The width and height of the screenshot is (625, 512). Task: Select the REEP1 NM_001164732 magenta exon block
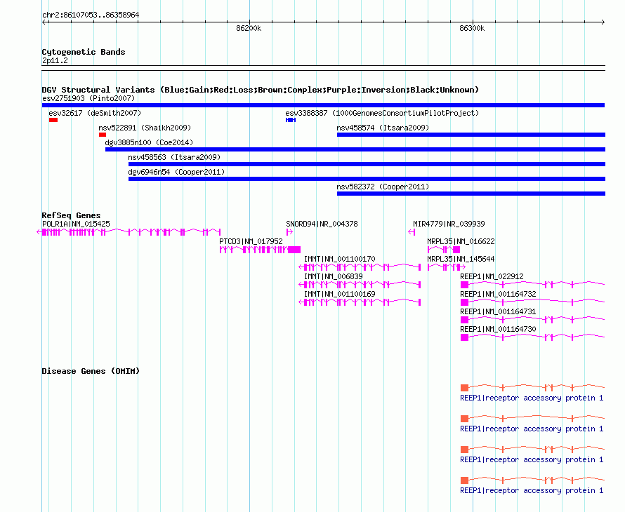[464, 302]
